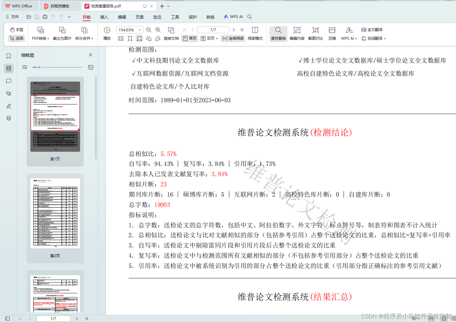Viewport: 456px width, 322px height.
Task: Toggle Single Page (单页) view
Action: click(190, 38)
